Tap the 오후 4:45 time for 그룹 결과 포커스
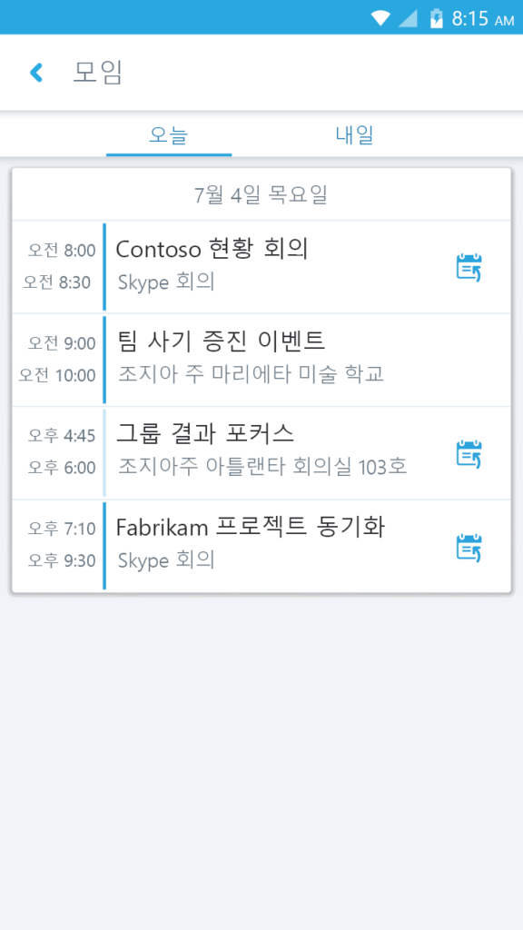Viewport: 523px width, 930px height. coord(62,434)
